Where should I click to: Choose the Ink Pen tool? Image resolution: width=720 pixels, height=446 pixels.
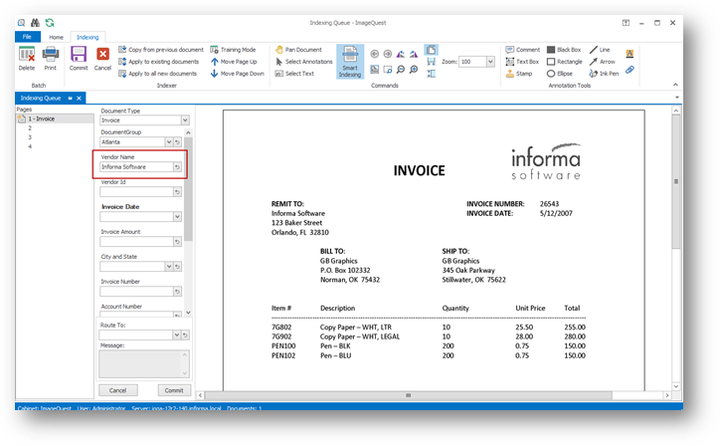[604, 74]
